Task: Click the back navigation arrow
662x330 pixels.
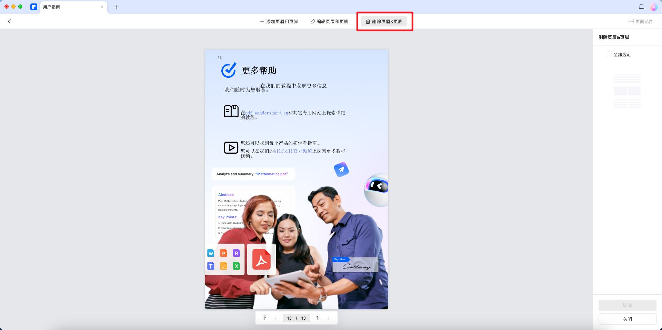Action: tap(9, 21)
